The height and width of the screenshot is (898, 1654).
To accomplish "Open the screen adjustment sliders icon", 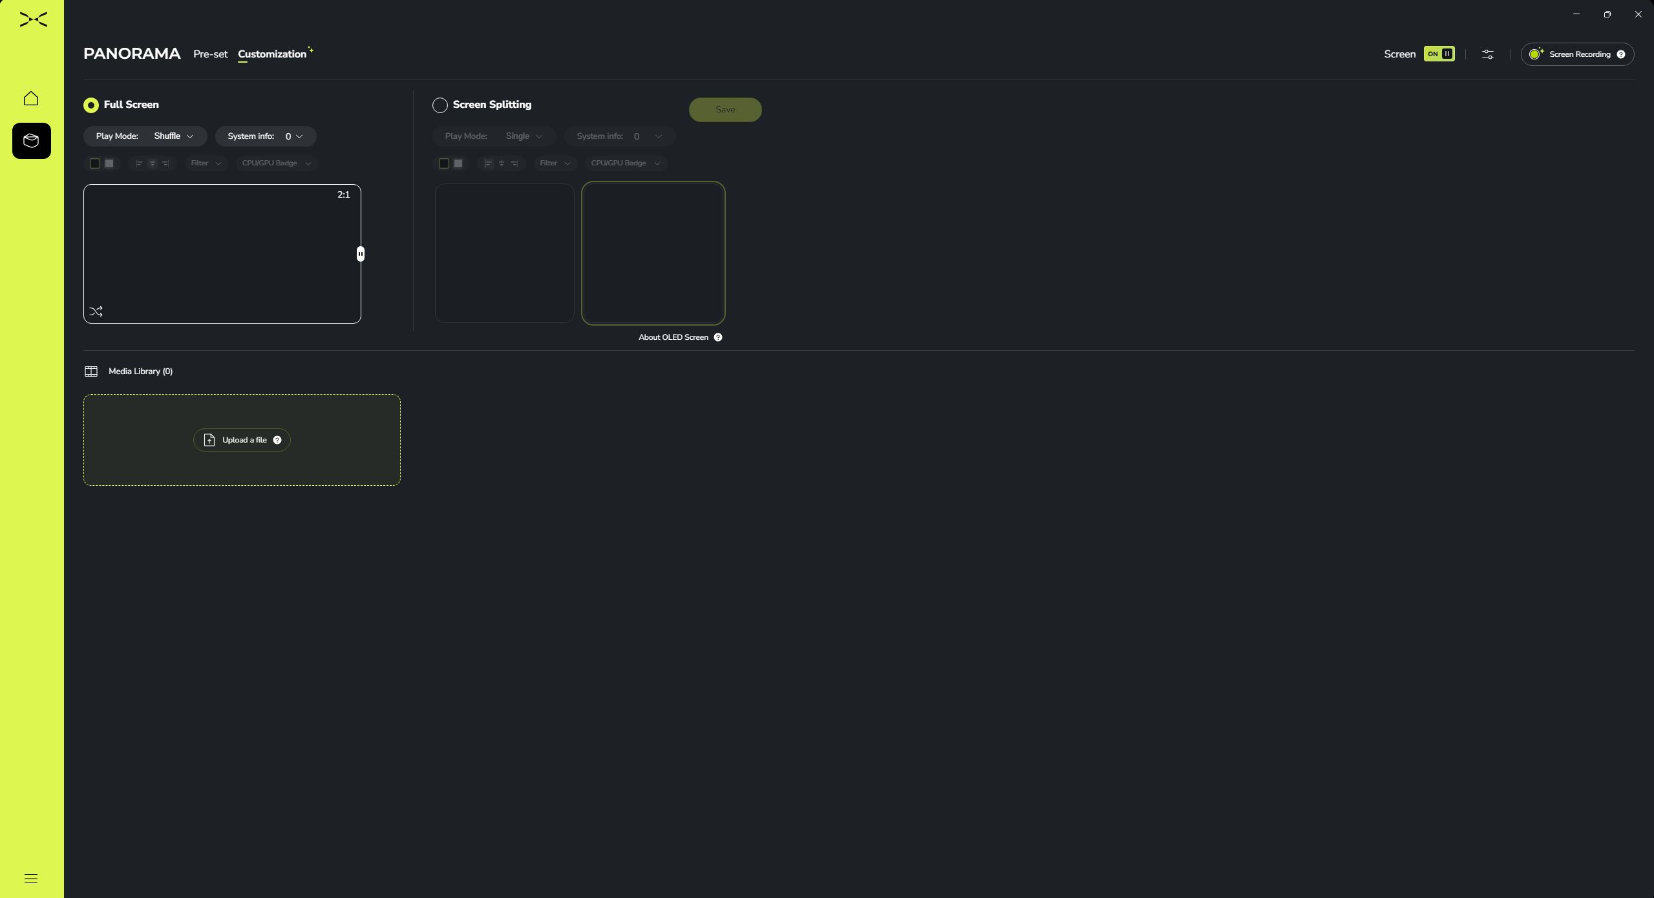I will pyautogui.click(x=1487, y=54).
